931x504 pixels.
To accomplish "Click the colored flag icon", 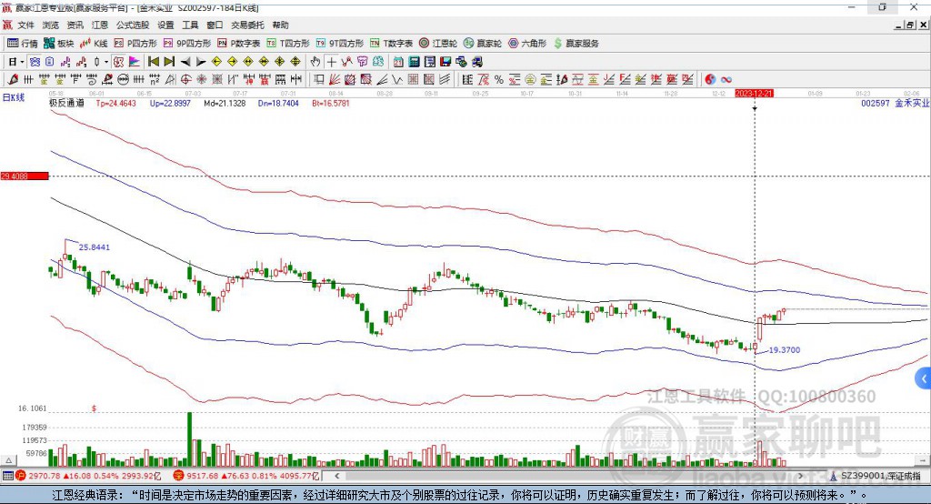I will (135, 62).
